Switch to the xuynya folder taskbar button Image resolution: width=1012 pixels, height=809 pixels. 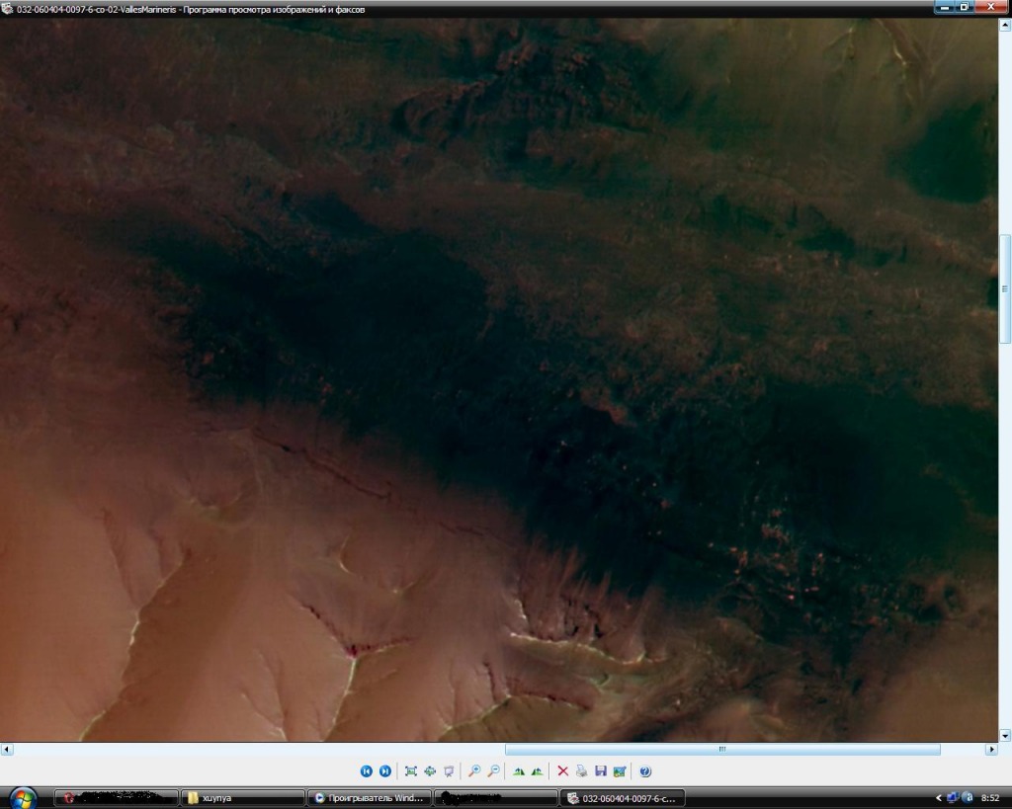point(243,798)
